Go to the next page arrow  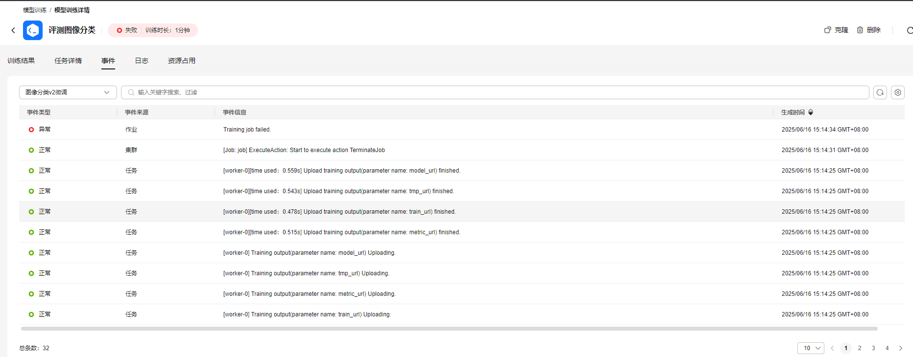(x=900, y=348)
